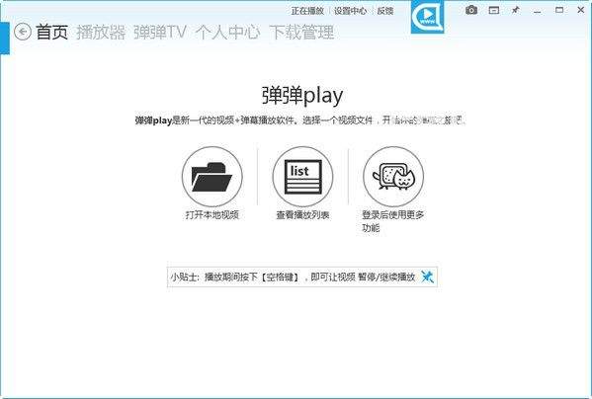Click the folder icon to open local video

(212, 177)
